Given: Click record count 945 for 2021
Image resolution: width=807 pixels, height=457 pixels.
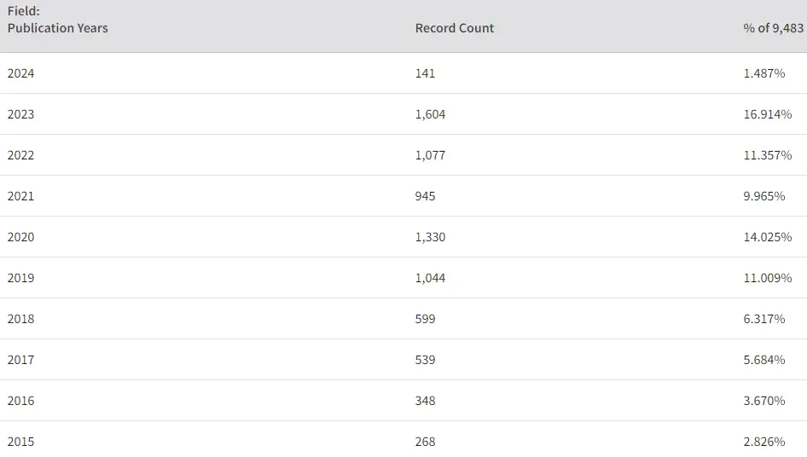Looking at the screenshot, I should point(425,196).
